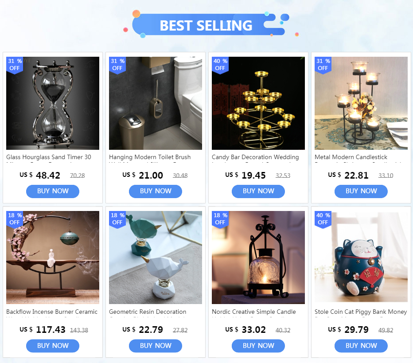Open the Glass Hourglass Sand Timer image

tap(53, 103)
